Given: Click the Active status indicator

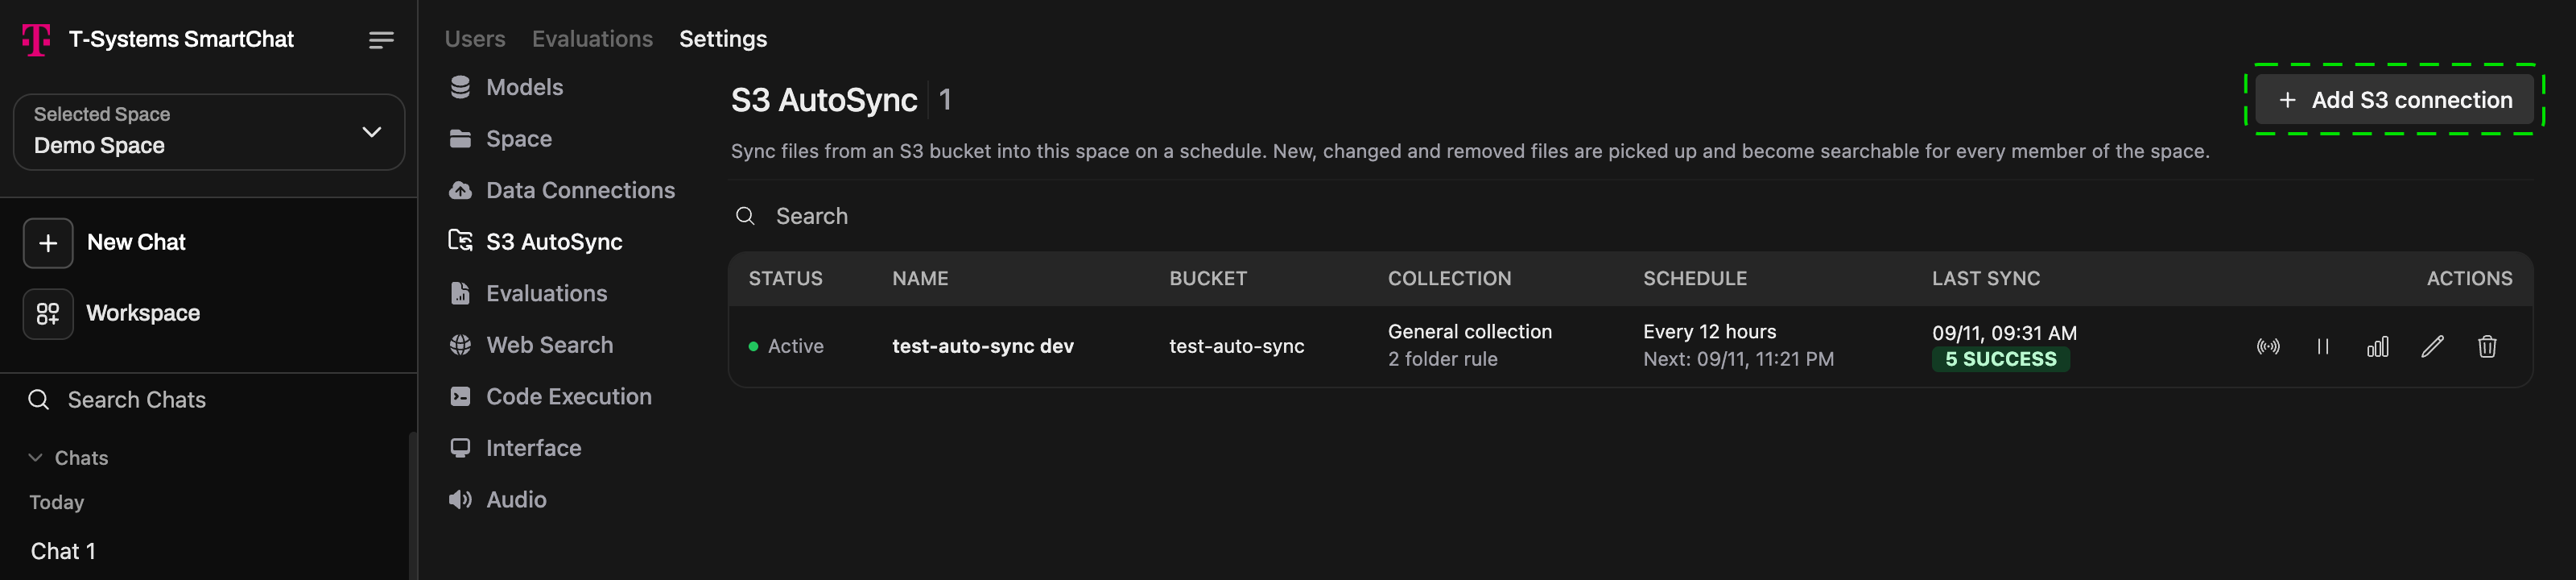Looking at the screenshot, I should pyautogui.click(x=786, y=346).
